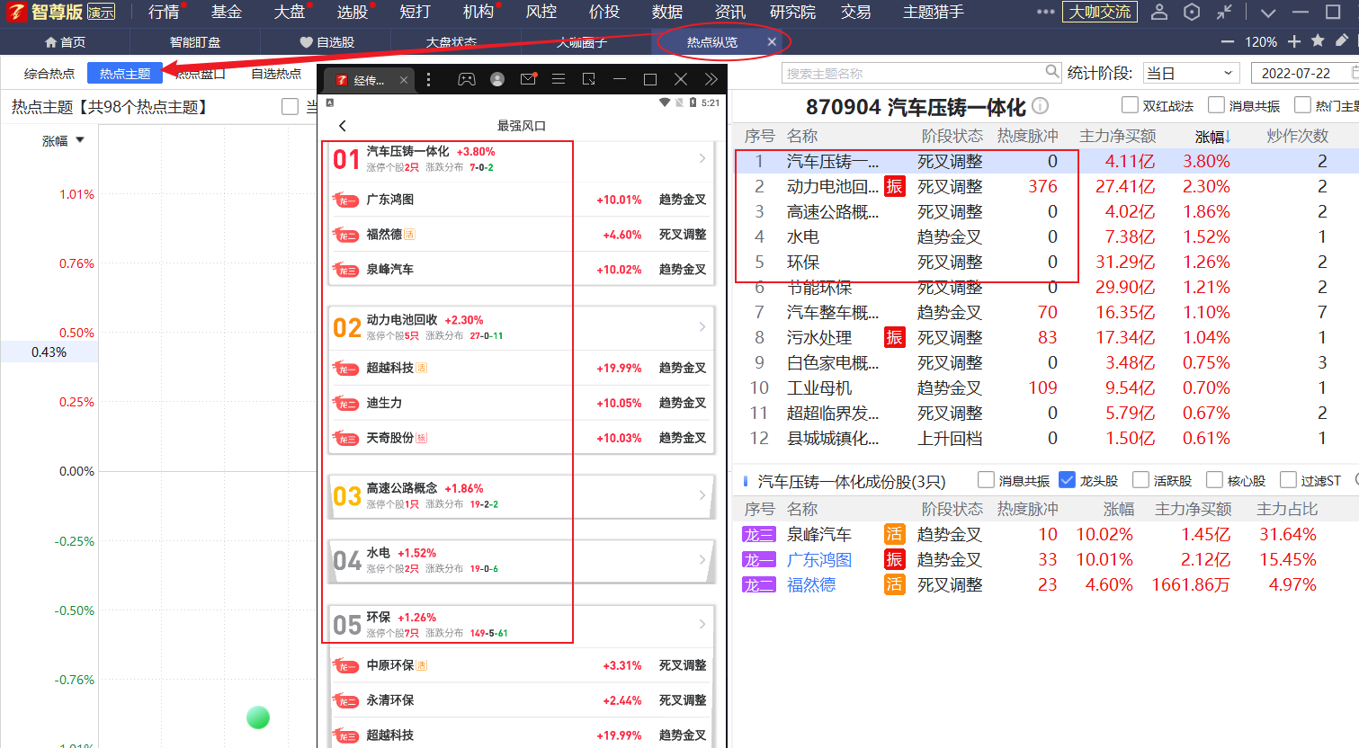This screenshot has height=748, width=1359.
Task: Click the gamepad icon in emulator toolbar
Action: click(x=467, y=79)
